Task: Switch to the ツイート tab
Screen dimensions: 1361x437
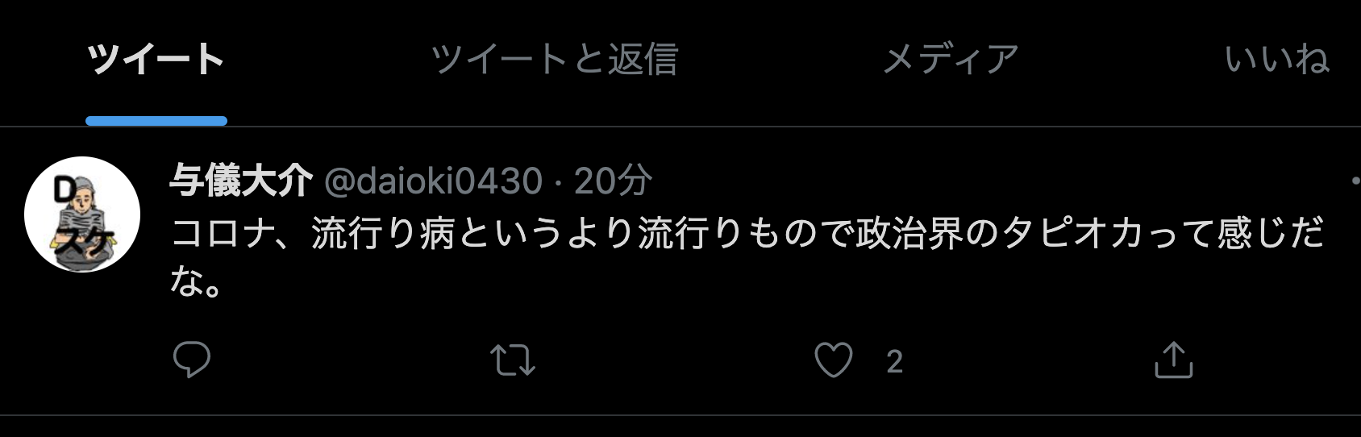Action: [x=156, y=60]
